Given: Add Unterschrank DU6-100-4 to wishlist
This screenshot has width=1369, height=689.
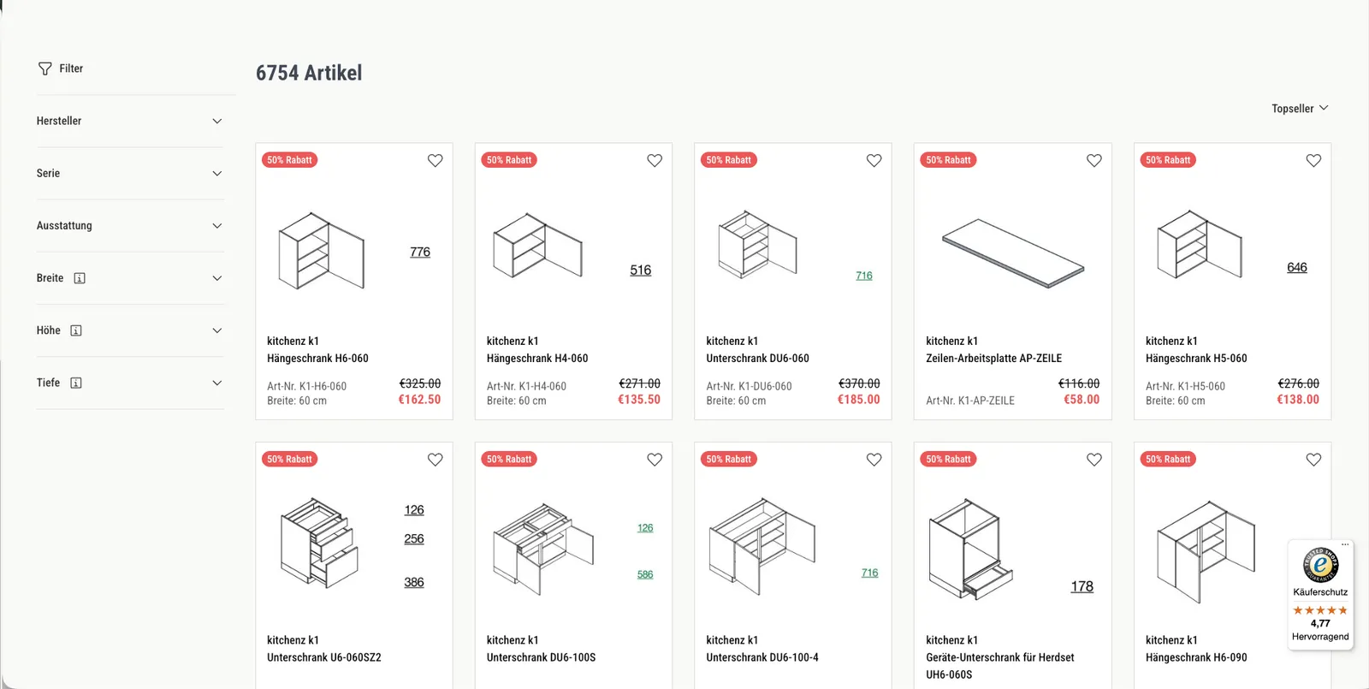Looking at the screenshot, I should coord(874,460).
